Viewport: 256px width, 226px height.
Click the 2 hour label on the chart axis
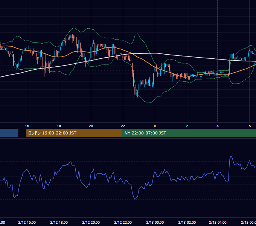point(187,126)
